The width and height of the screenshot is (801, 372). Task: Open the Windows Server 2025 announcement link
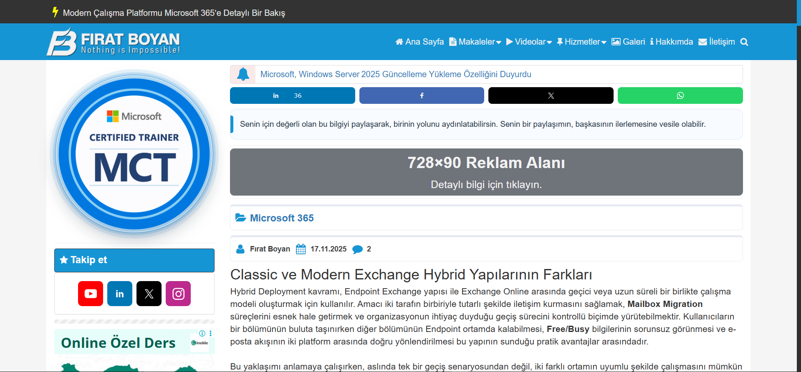[396, 74]
